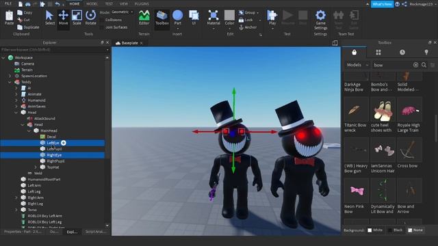
Task: Toggle the Collisions checkbox
Action: click(102, 20)
